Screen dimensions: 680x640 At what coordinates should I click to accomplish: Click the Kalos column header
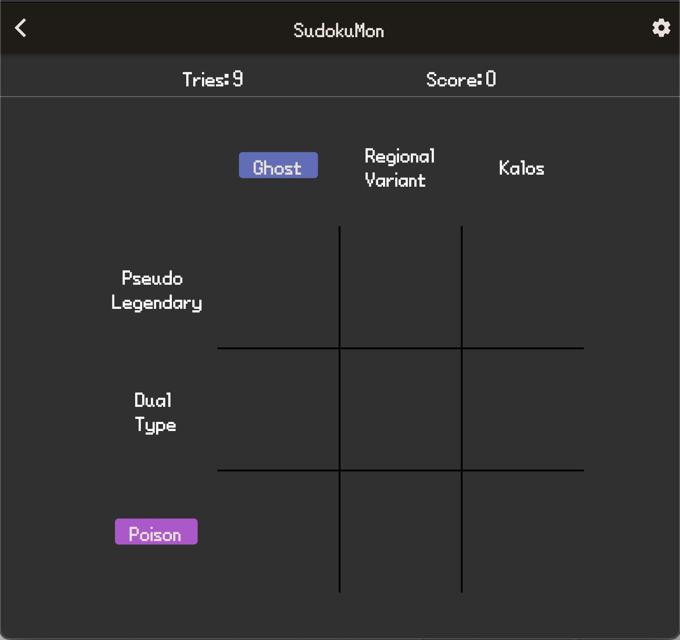click(x=521, y=168)
